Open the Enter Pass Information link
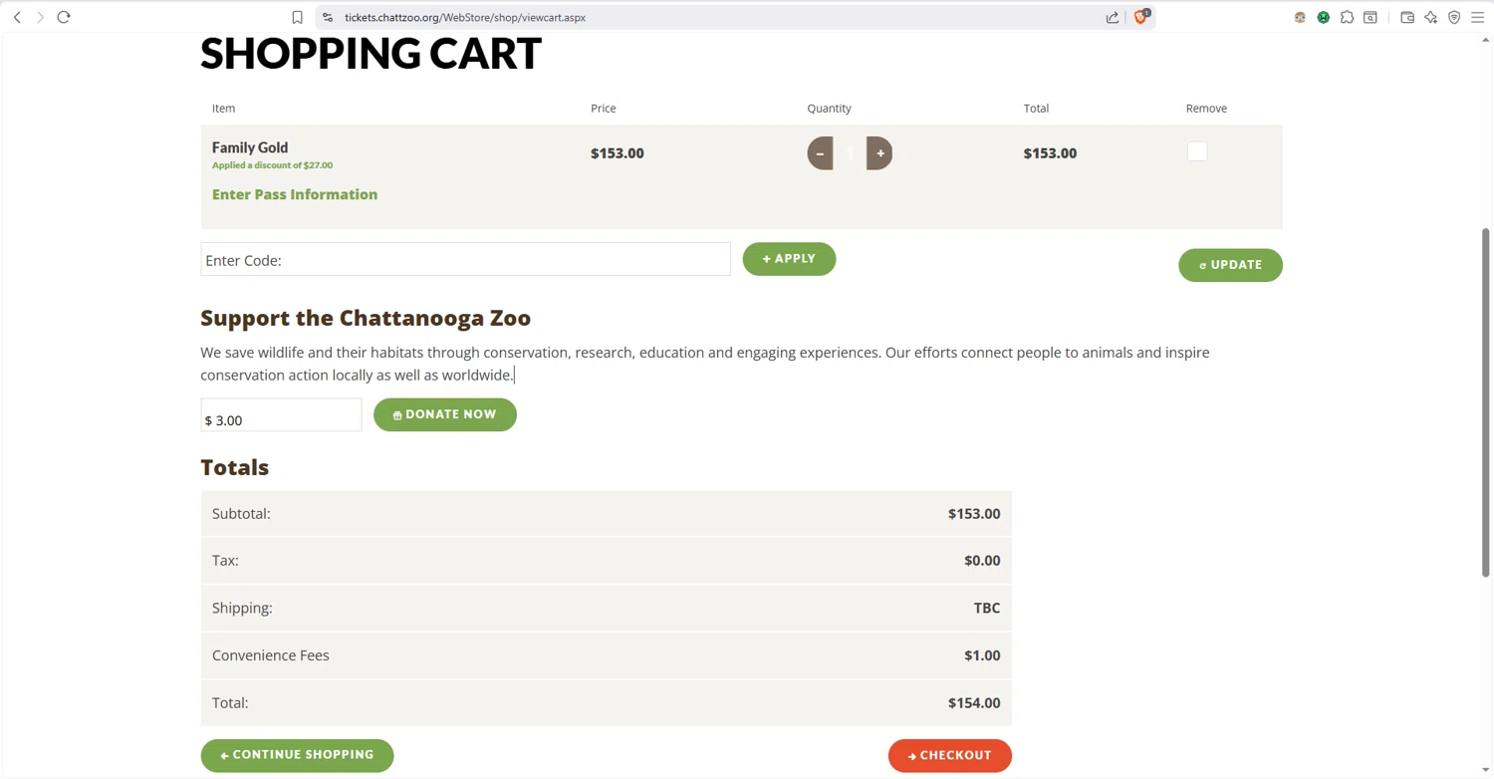Viewport: 1494px width, 779px height. click(x=295, y=194)
